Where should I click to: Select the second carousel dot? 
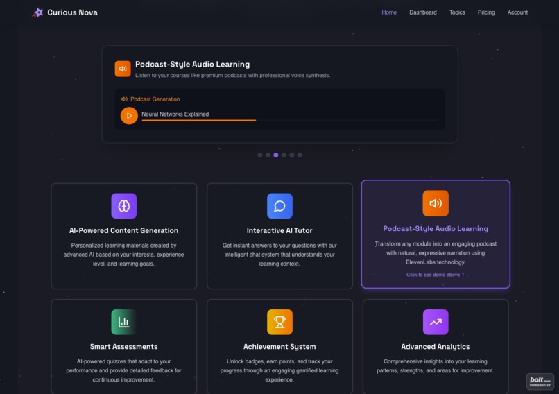pyautogui.click(x=268, y=155)
